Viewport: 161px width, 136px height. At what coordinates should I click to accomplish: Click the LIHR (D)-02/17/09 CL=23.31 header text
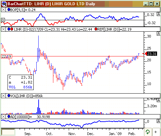37,29
